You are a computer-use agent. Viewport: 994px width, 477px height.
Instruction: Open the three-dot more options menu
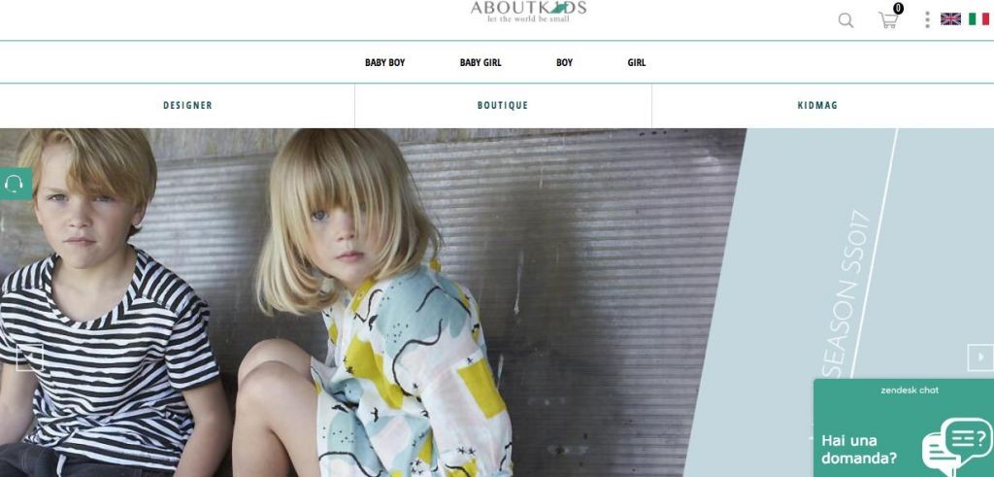point(927,19)
